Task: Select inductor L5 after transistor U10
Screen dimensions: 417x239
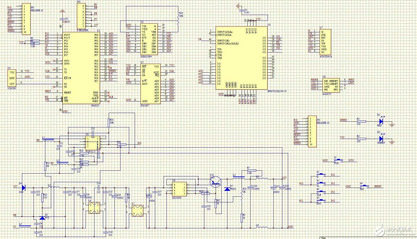Action: click(239, 178)
